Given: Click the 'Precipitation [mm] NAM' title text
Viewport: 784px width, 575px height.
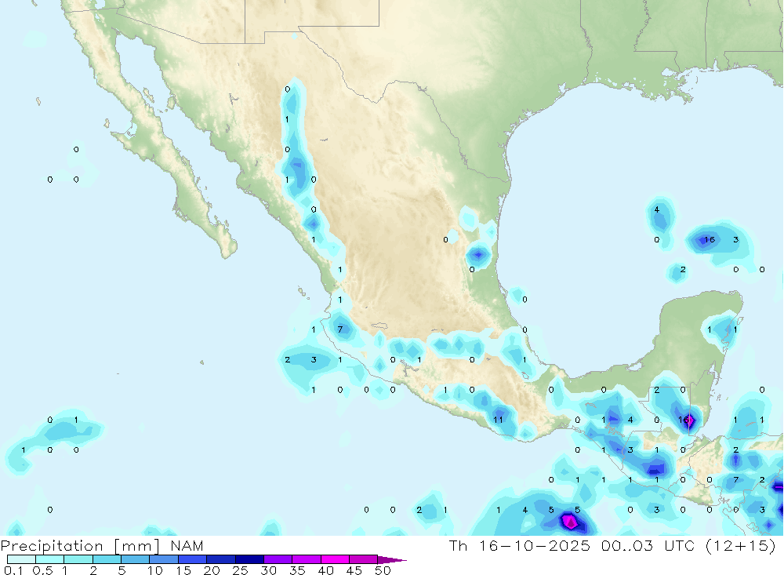Looking at the screenshot, I should pos(102,545).
